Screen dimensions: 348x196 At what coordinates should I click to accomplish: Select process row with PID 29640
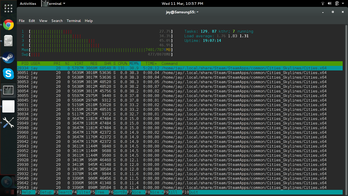(180, 178)
